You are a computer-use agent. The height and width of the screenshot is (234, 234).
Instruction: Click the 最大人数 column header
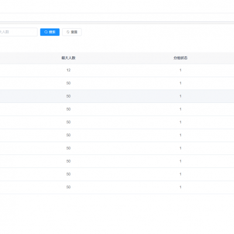(x=68, y=58)
